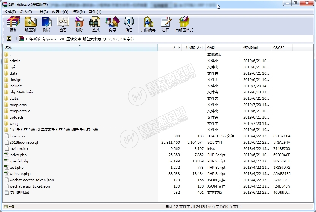Click the 添加 (Add) toolbar icon
The width and height of the screenshot is (316, 212).
(14, 24)
